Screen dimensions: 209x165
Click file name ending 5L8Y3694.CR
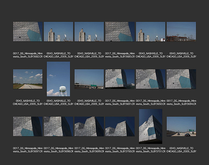click(181, 102)
